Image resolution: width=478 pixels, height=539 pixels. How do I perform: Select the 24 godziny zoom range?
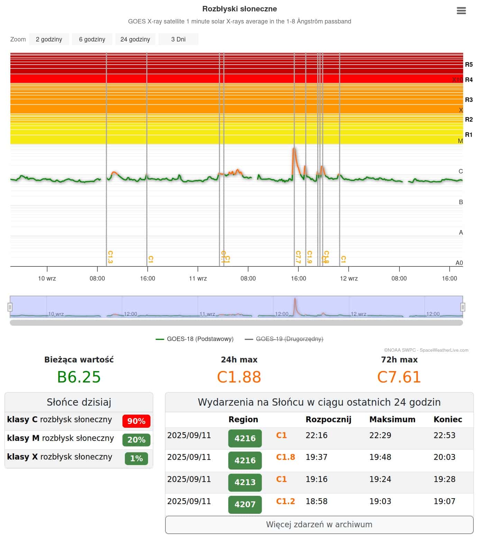pos(135,39)
